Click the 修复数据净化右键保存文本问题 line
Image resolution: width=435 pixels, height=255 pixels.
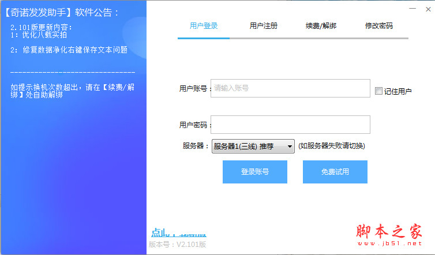tap(69, 50)
